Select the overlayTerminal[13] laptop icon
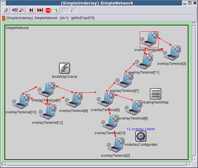Screen dimensions: 198x168 pos(21,102)
